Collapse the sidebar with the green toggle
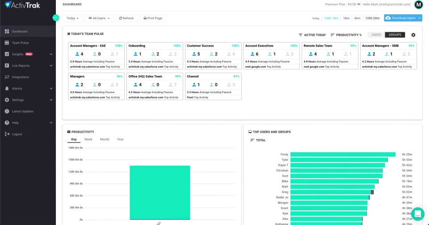 (x=56, y=18)
